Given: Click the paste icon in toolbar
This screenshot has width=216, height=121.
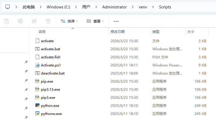Looking at the screenshot, I should pos(6,21).
